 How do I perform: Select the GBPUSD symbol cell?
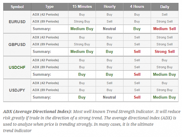click(x=17, y=44)
